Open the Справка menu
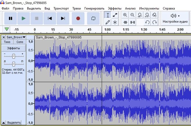Viewport: 191px width, 126px height. [169, 8]
